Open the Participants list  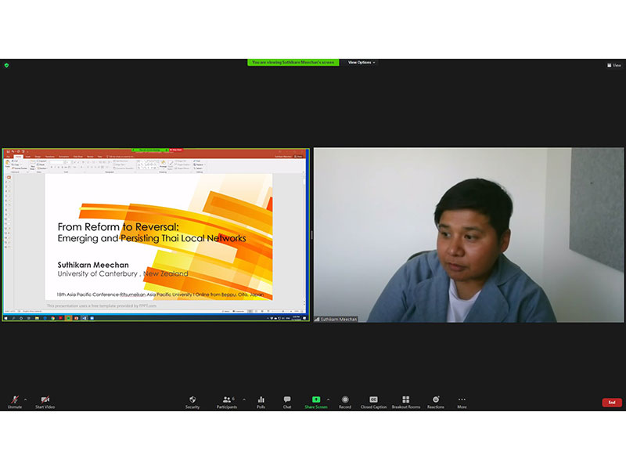point(226,401)
